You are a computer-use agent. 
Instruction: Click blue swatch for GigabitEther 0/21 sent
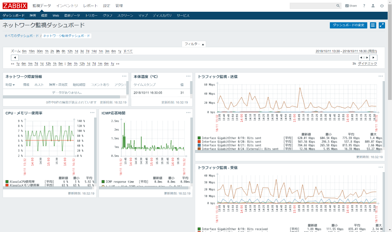199,145
